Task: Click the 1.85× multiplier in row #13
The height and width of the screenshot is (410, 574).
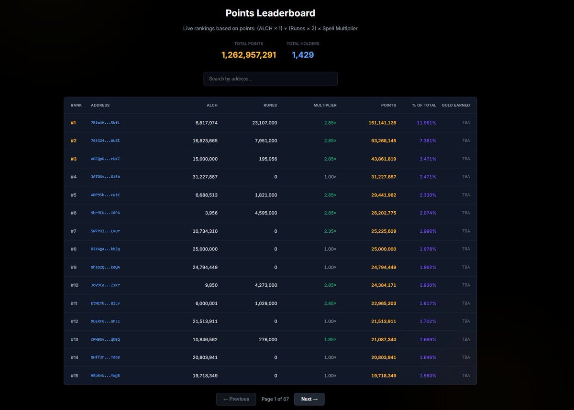Action: (x=331, y=340)
